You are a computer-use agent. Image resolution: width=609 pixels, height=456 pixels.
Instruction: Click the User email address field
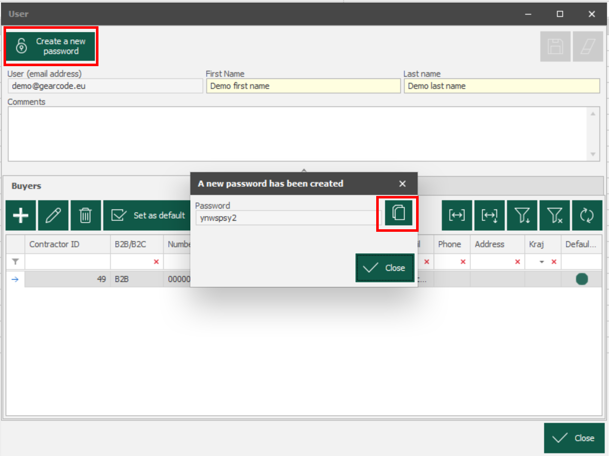tap(105, 86)
